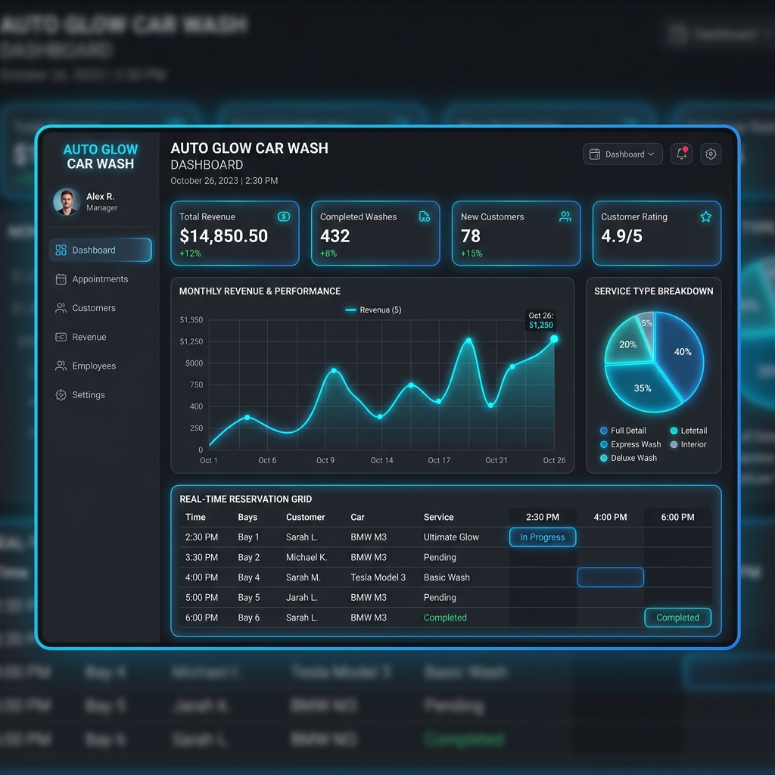This screenshot has height=775, width=775.
Task: Open settings via top-right gear icon
Action: coord(711,154)
